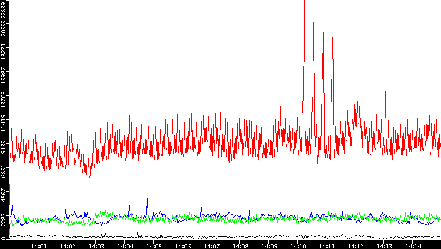Click the 14:01 time axis label
441x249 pixels.
[x=38, y=246]
